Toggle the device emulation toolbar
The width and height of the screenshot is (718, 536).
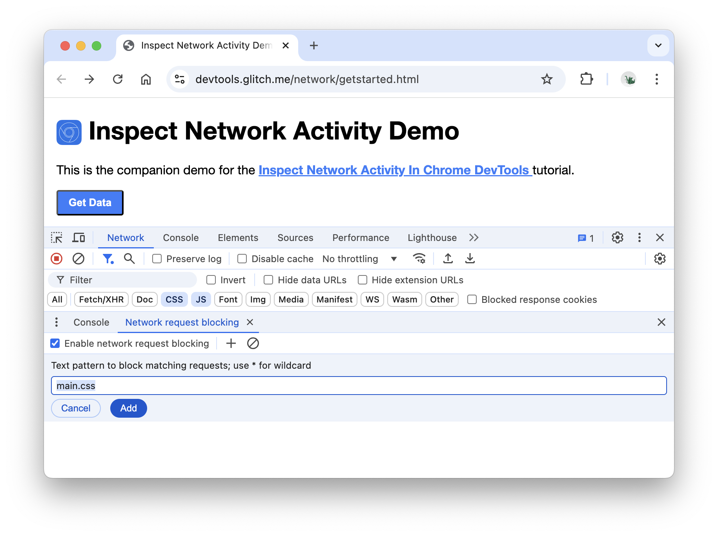pyautogui.click(x=78, y=237)
